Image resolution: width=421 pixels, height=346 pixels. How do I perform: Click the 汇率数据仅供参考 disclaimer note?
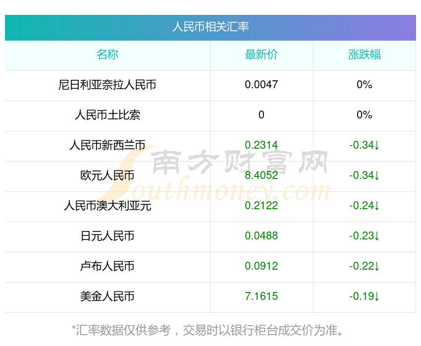pos(208,330)
